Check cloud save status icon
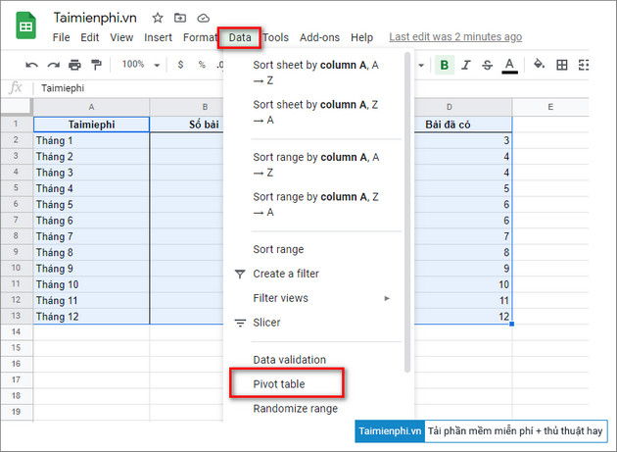The image size is (617, 452). 203,18
